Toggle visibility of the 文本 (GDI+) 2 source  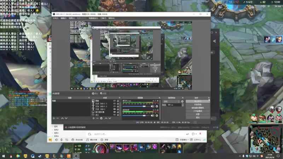[114, 106]
